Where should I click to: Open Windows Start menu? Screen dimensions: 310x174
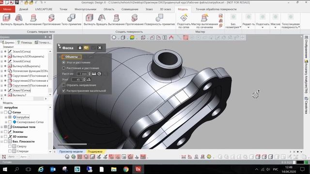pyautogui.click(x=5, y=169)
